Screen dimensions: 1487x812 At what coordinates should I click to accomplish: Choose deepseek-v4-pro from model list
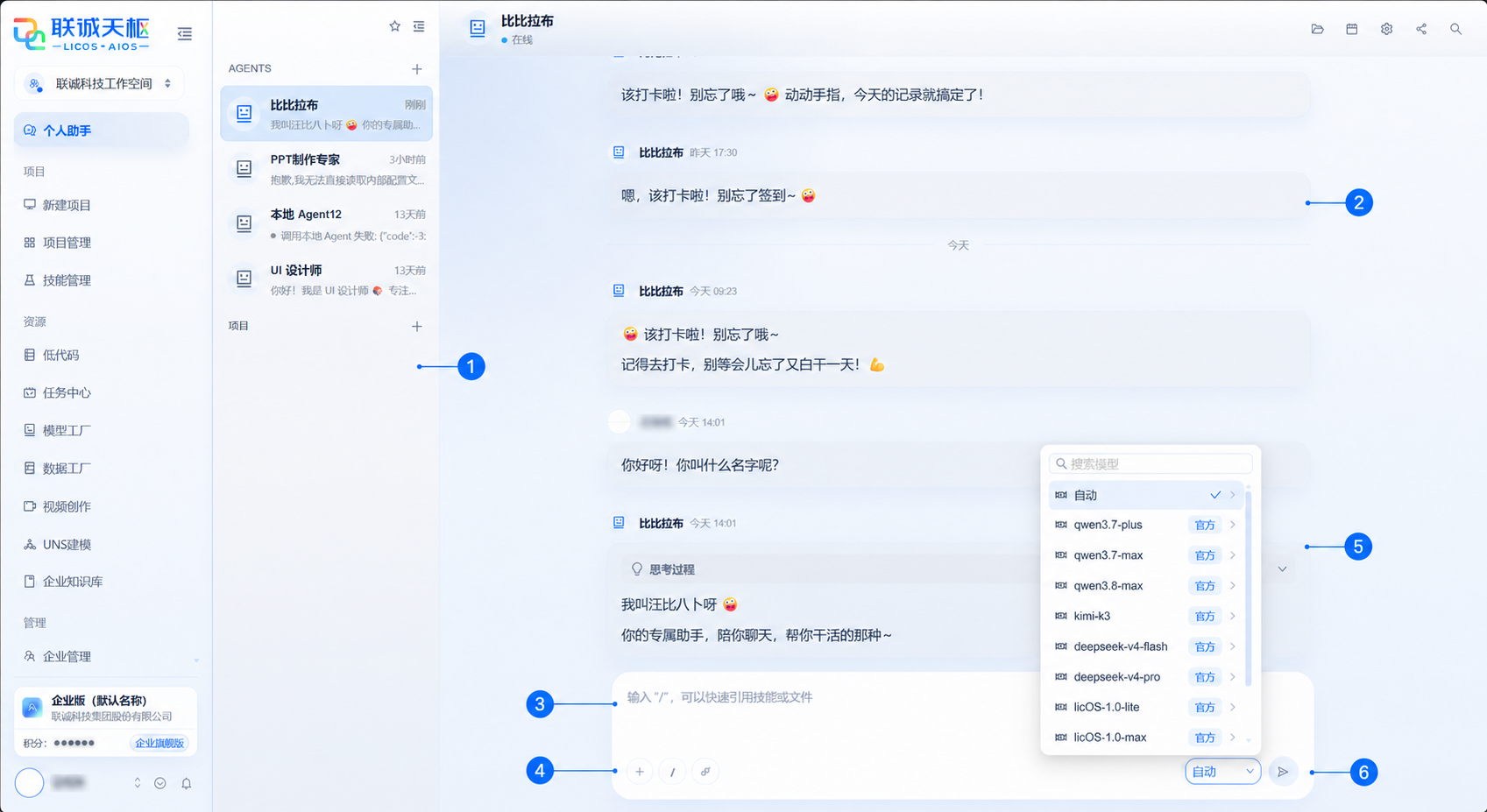click(1146, 677)
